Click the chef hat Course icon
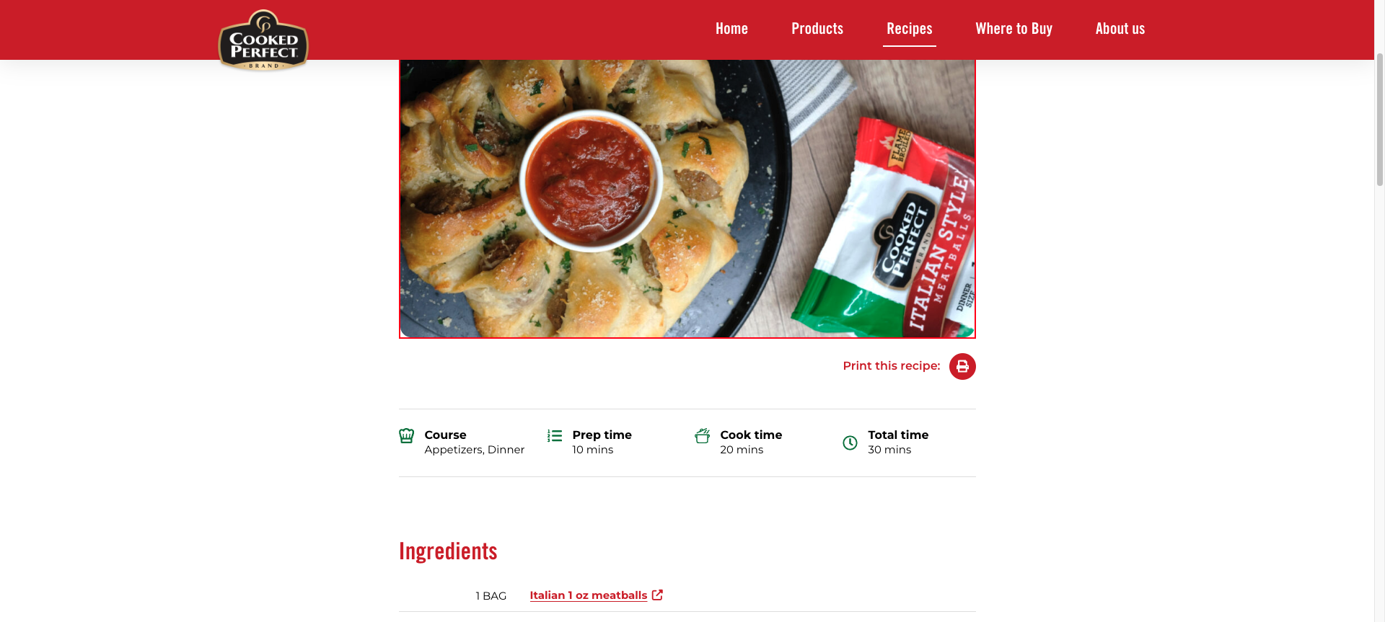The width and height of the screenshot is (1385, 622). [x=407, y=436]
